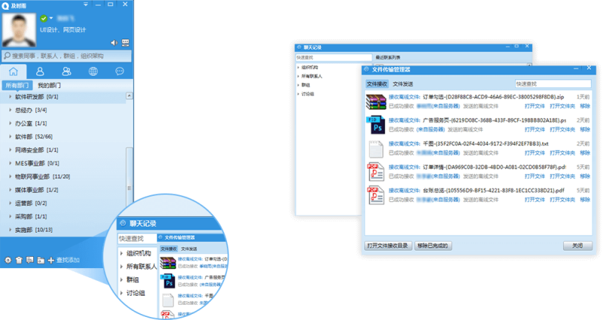Click the main contact search field
The width and height of the screenshot is (603, 320).
click(x=66, y=56)
